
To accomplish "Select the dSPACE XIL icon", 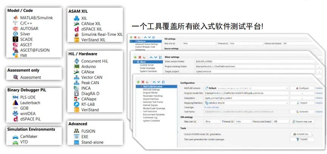I will [x=77, y=29].
